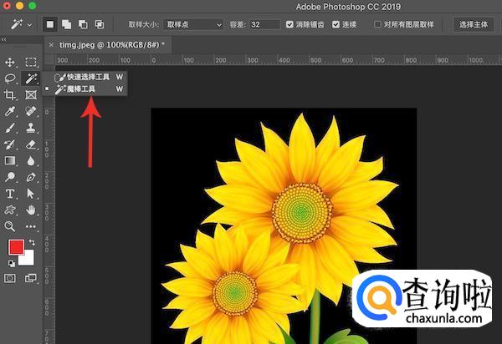Select the Eraser tool

(x=31, y=144)
